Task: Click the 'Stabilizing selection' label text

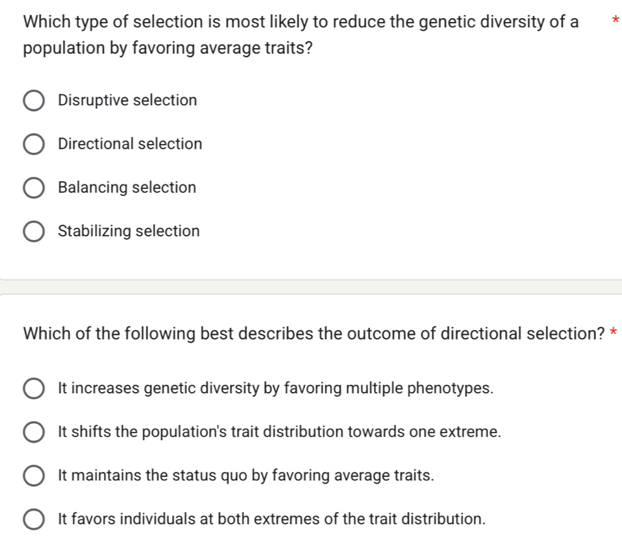Action: pos(128,231)
